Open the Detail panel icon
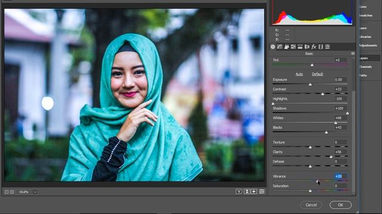Viewport: 382px width, 214px height. pyautogui.click(x=286, y=46)
